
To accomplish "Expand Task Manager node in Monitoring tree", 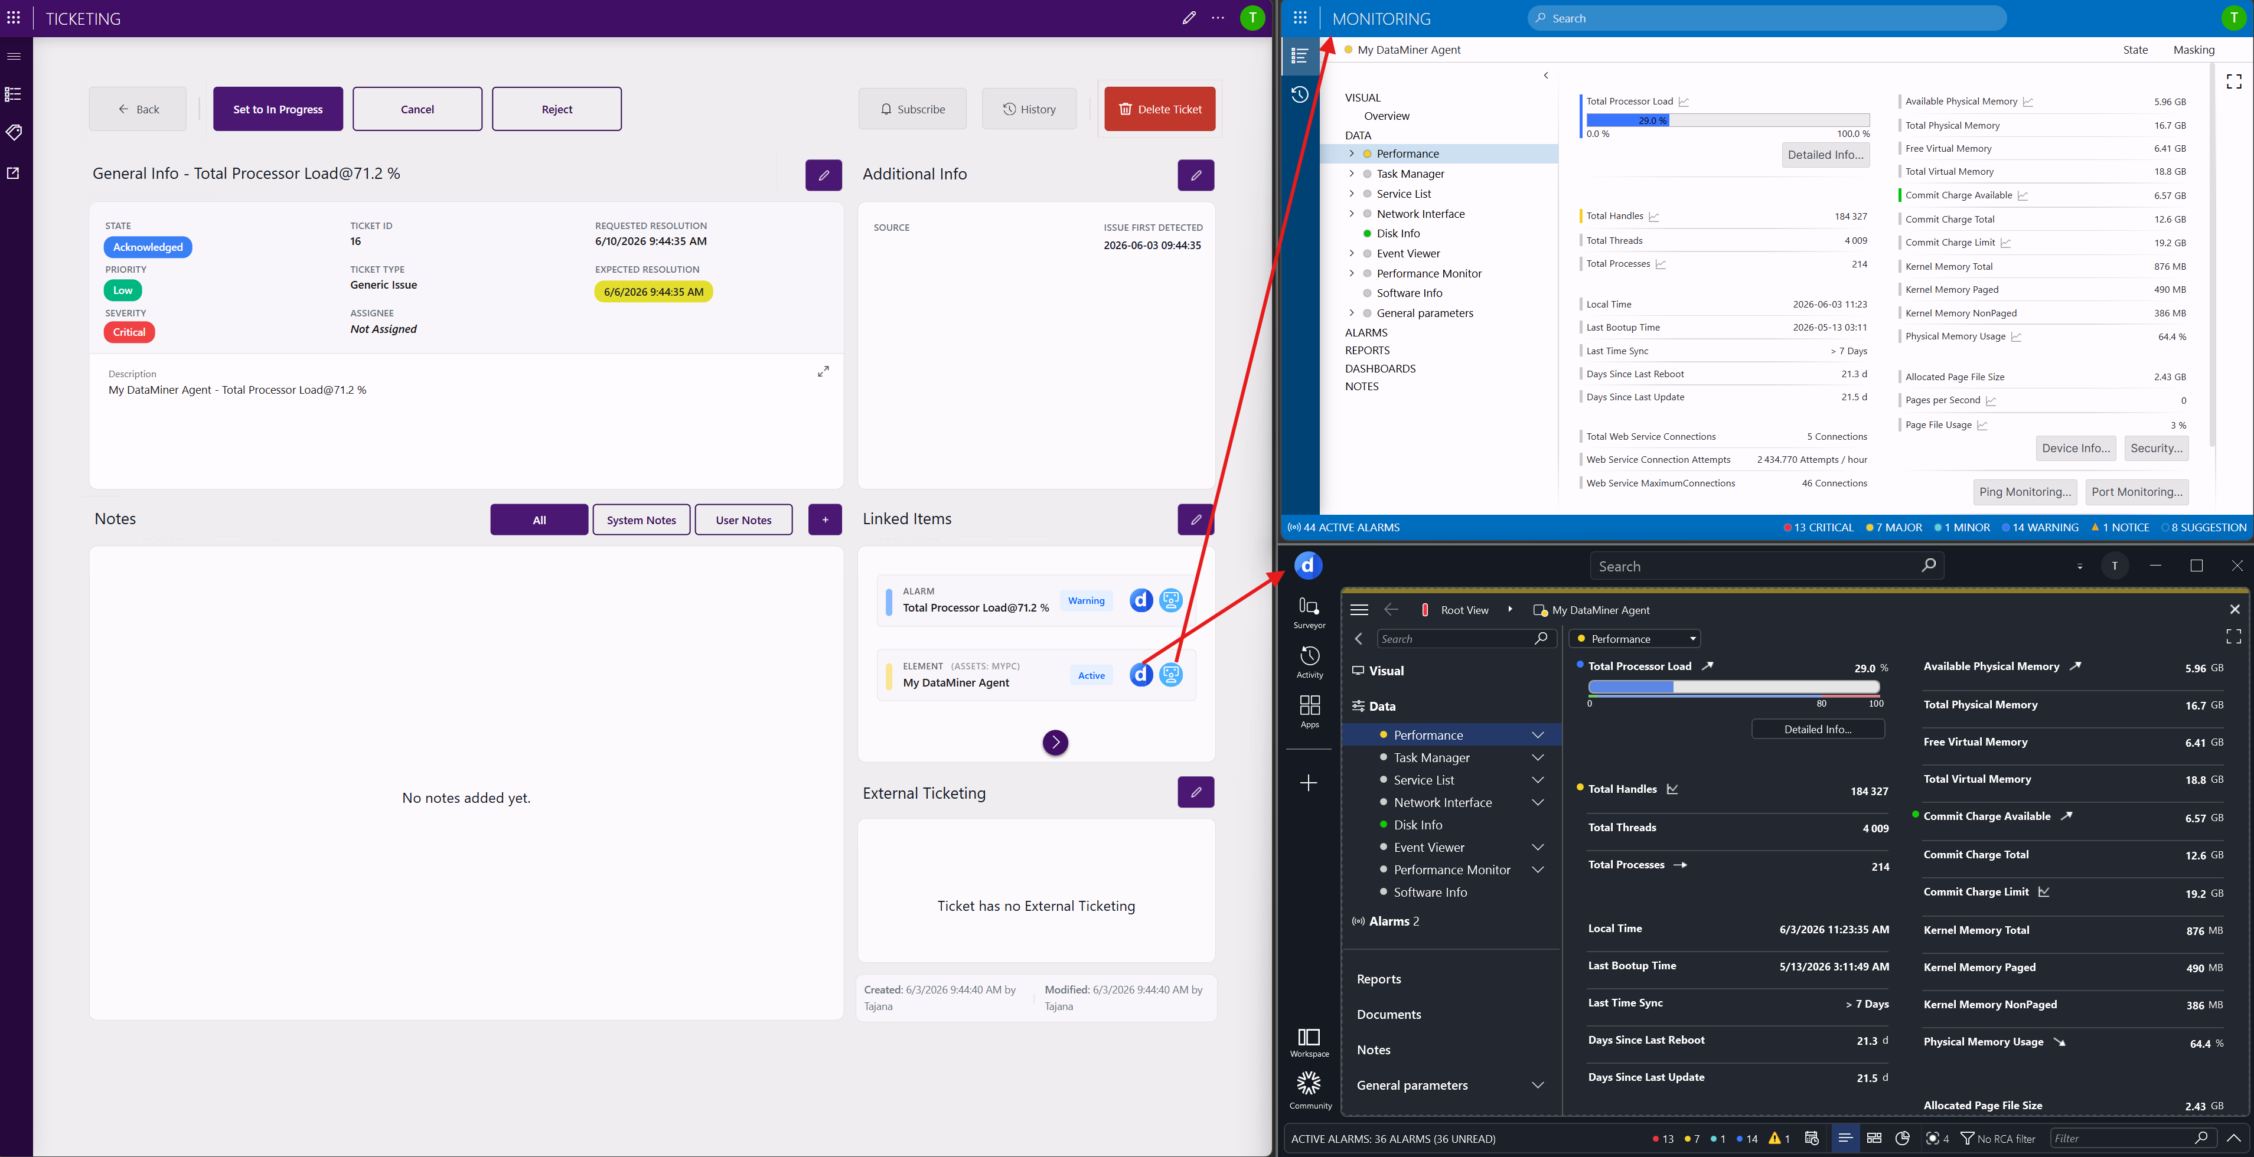I will point(1351,173).
